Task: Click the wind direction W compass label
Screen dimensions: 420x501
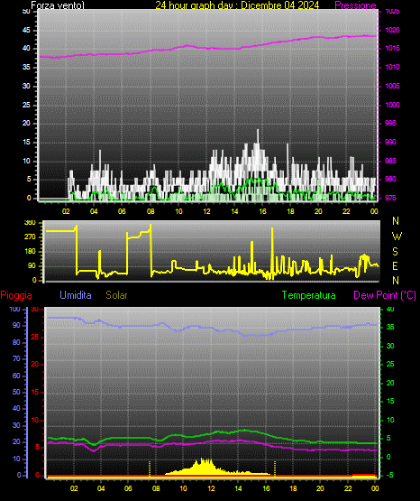Action: [397, 237]
